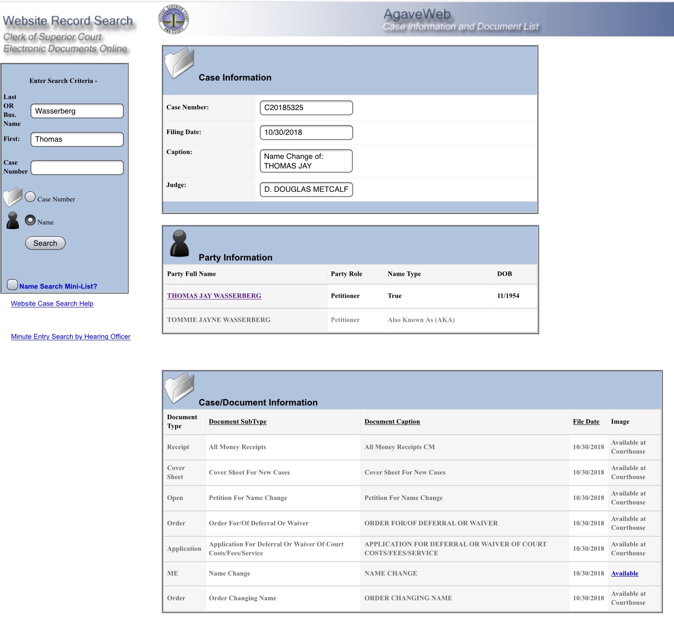Sort by Document Caption column header

(392, 421)
